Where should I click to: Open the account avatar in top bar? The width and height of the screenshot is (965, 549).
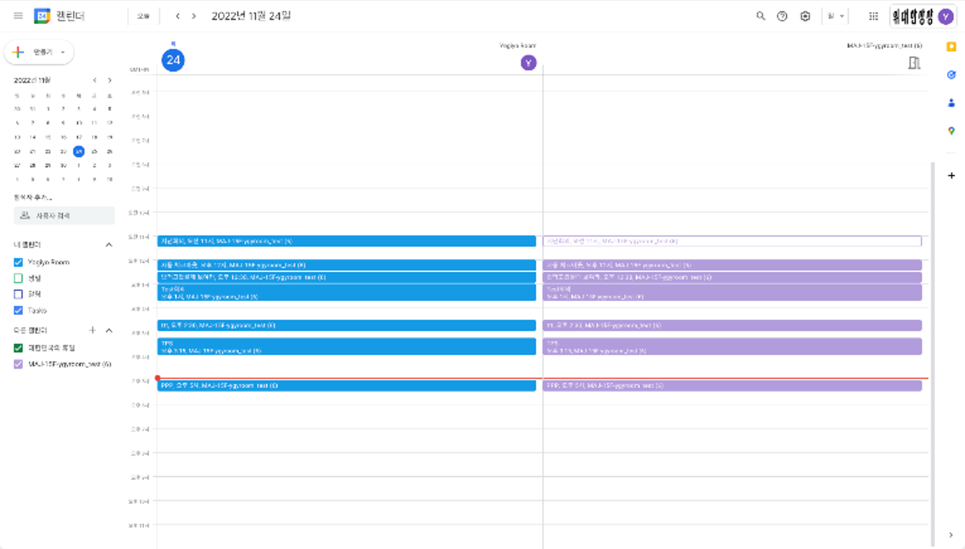(x=946, y=17)
